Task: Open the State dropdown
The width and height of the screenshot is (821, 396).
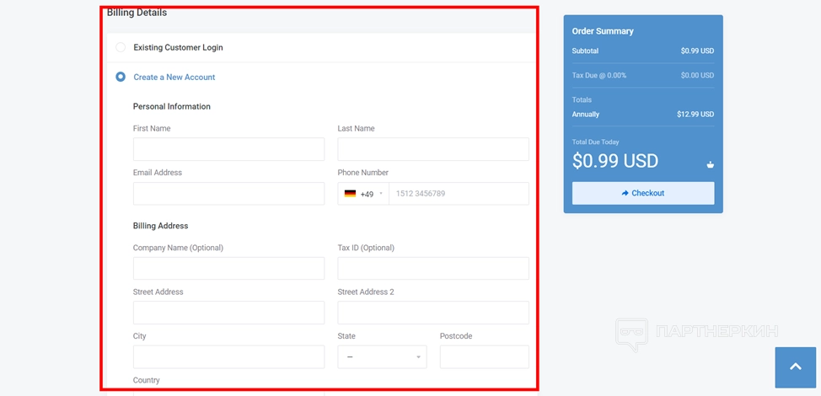Action: 382,356
